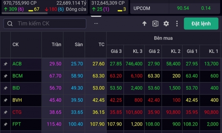Export the table via the Excel icon

tap(155, 24)
